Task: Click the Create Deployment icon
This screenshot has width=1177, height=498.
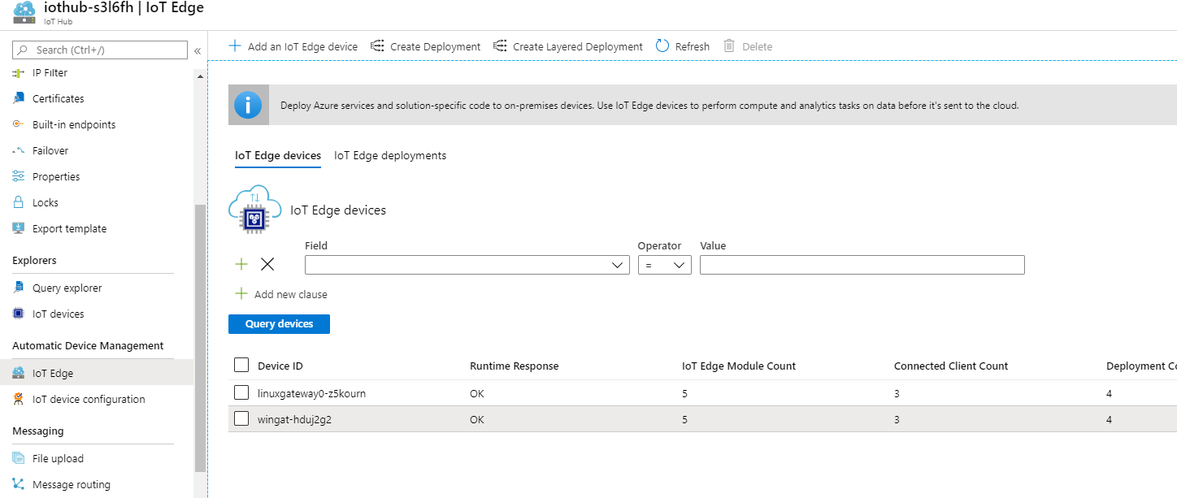Action: coord(377,46)
